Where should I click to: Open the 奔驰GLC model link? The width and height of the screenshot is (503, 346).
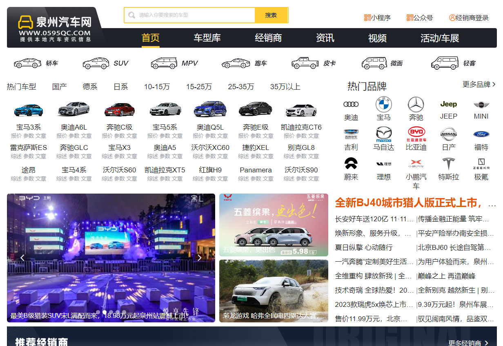tap(74, 148)
